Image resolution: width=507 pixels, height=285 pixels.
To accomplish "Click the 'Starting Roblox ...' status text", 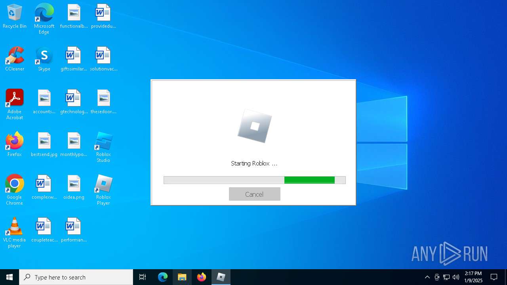I will click(254, 163).
